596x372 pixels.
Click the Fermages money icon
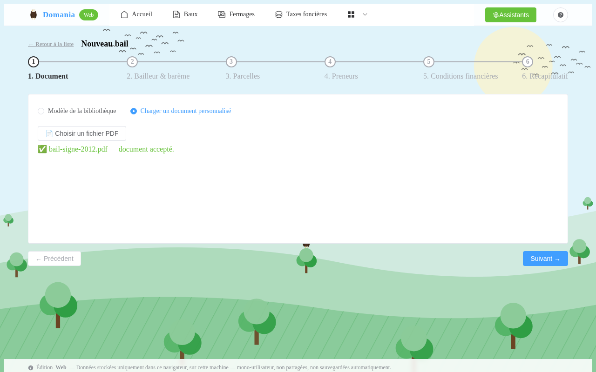(222, 14)
